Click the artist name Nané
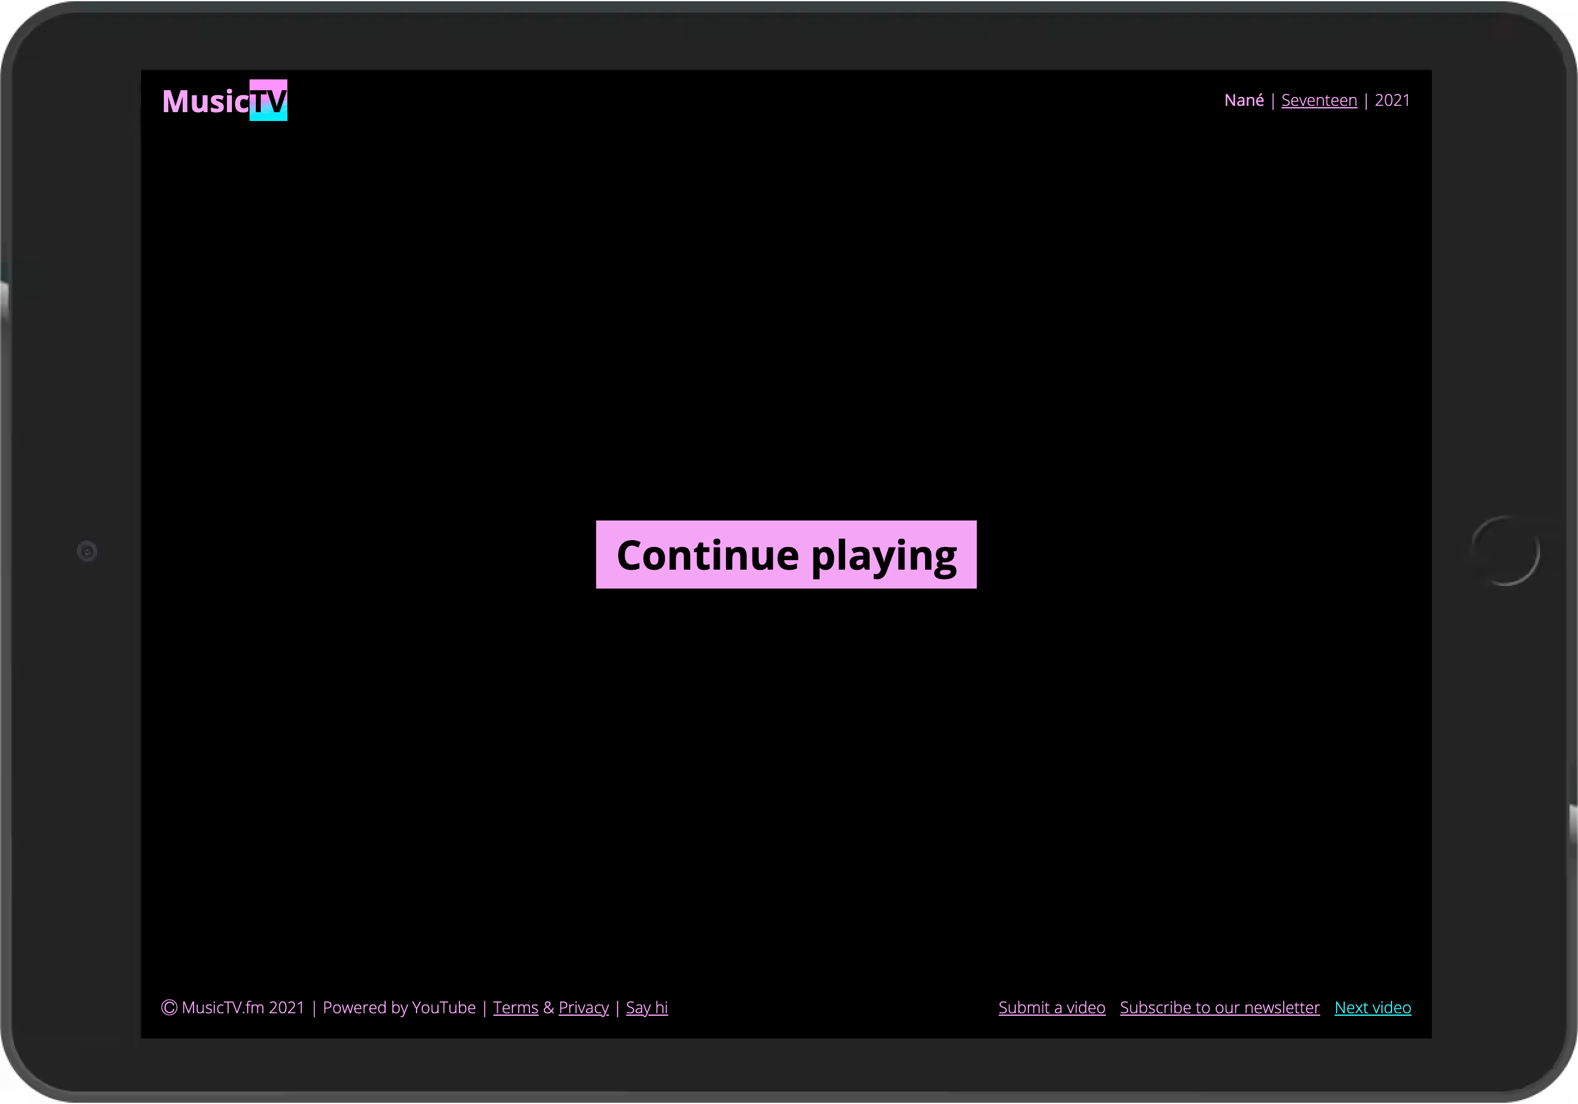This screenshot has width=1578, height=1104. [1244, 100]
